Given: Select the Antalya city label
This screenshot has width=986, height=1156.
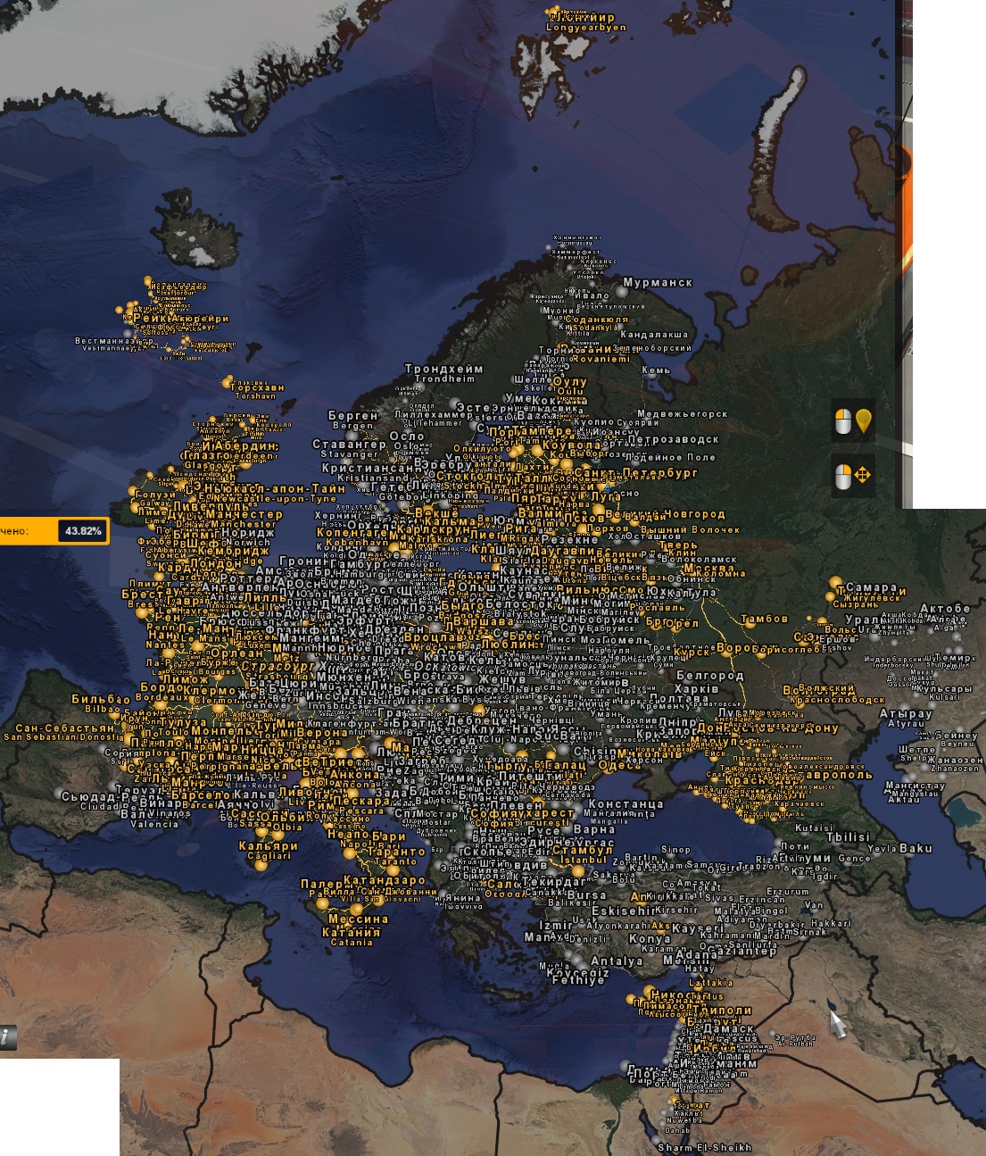Looking at the screenshot, I should tap(617, 961).
